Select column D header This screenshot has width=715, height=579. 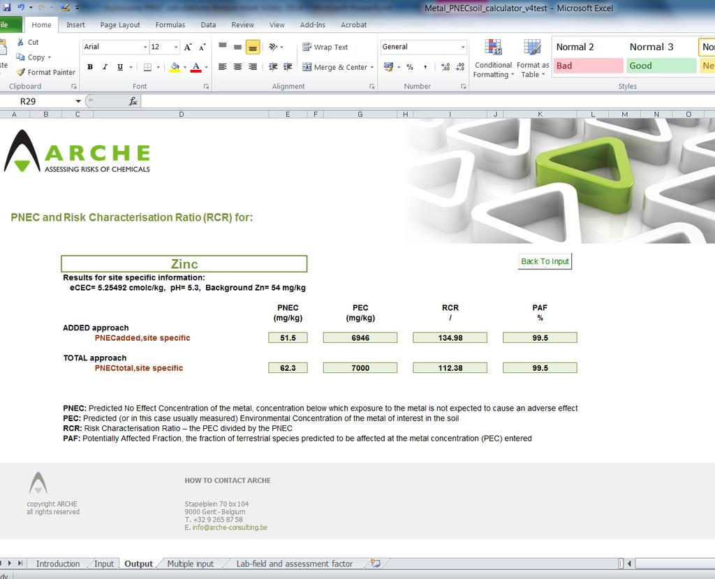click(182, 114)
